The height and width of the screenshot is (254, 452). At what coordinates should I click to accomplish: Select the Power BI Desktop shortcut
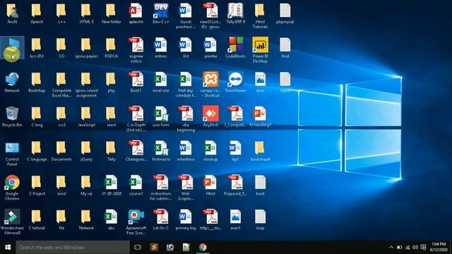point(260,50)
